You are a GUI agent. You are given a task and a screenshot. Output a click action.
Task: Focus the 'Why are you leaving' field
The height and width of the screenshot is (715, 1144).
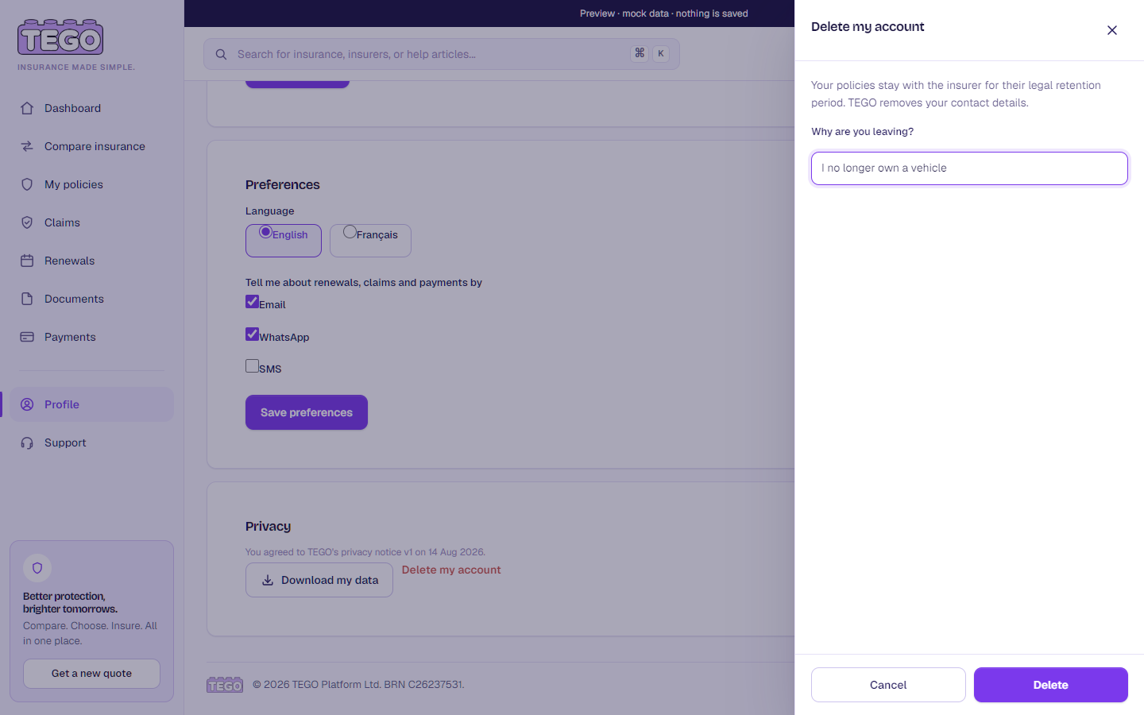point(969,168)
